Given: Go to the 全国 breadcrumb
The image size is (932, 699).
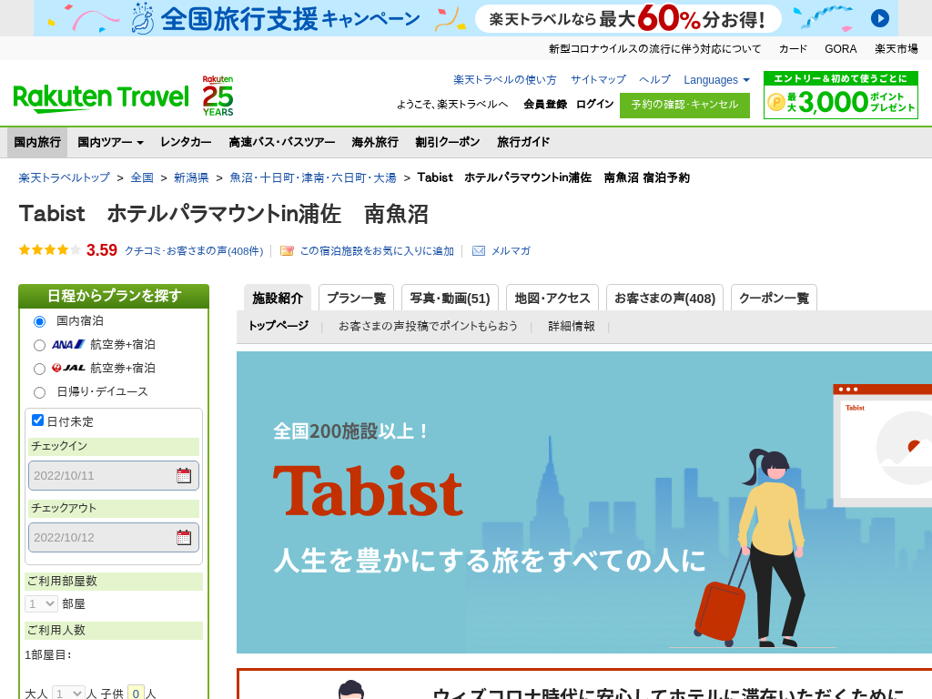Looking at the screenshot, I should click(x=142, y=177).
